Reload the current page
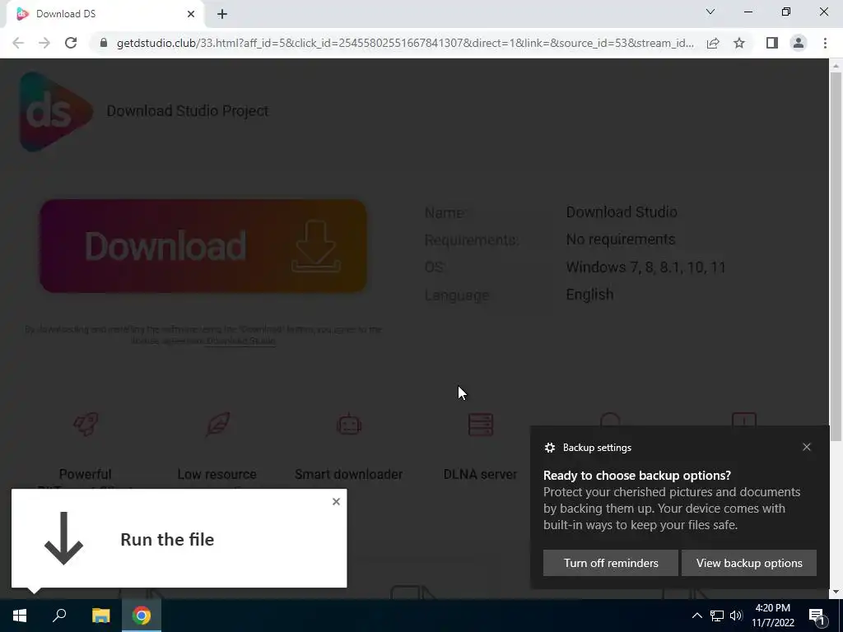Screen dimensions: 843x632 pyautogui.click(x=71, y=43)
